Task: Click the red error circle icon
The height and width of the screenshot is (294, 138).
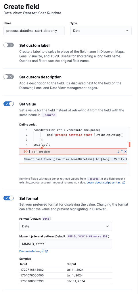Action: click(26, 152)
